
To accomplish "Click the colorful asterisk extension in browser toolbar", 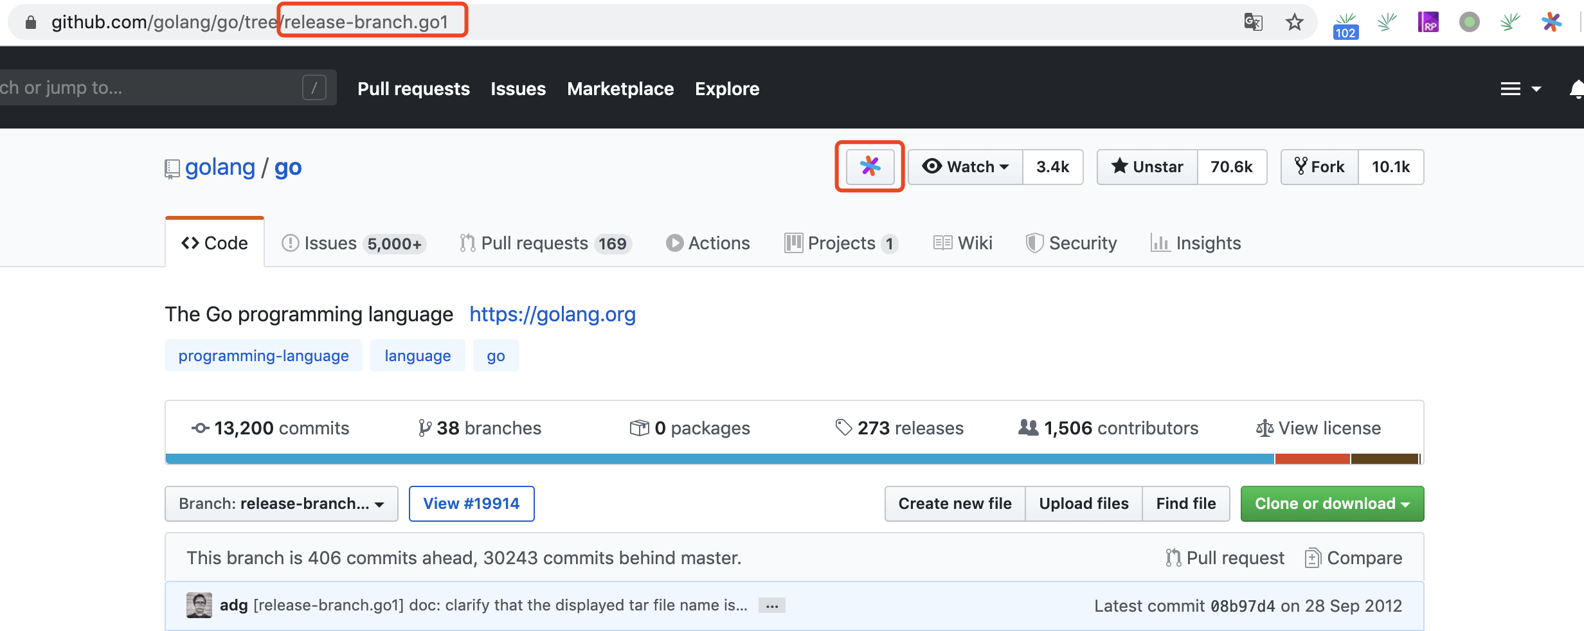I will tap(1551, 22).
